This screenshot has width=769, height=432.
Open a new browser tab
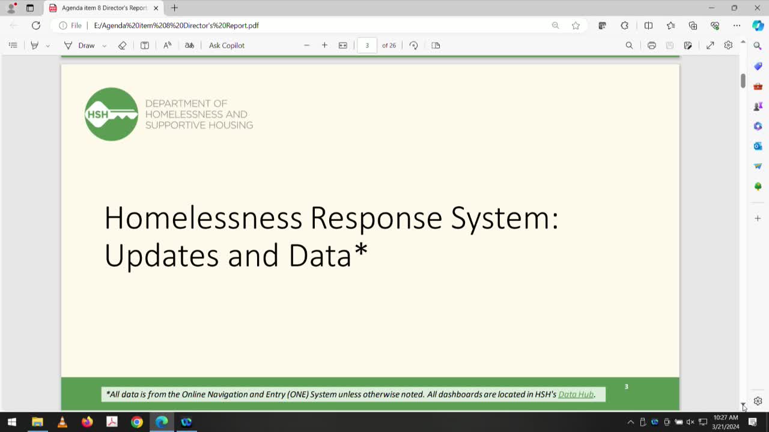pyautogui.click(x=174, y=8)
